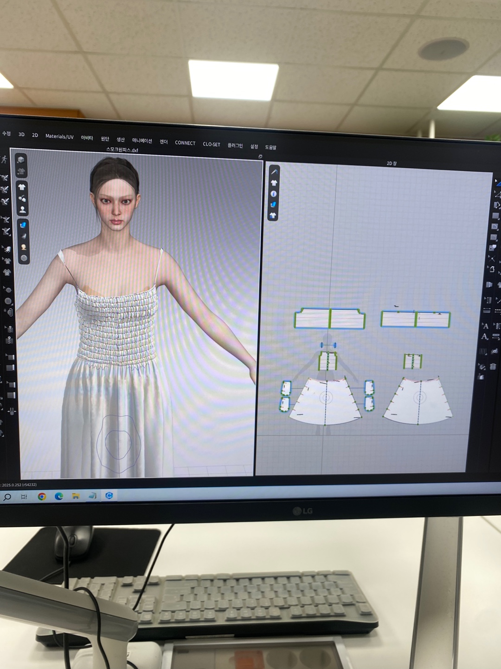
Task: Open Google Chrome from the taskbar
Action: tap(42, 497)
